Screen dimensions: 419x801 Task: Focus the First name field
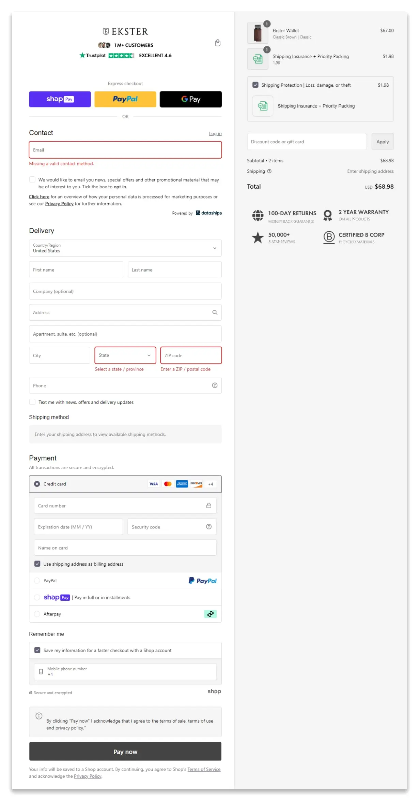[76, 270]
